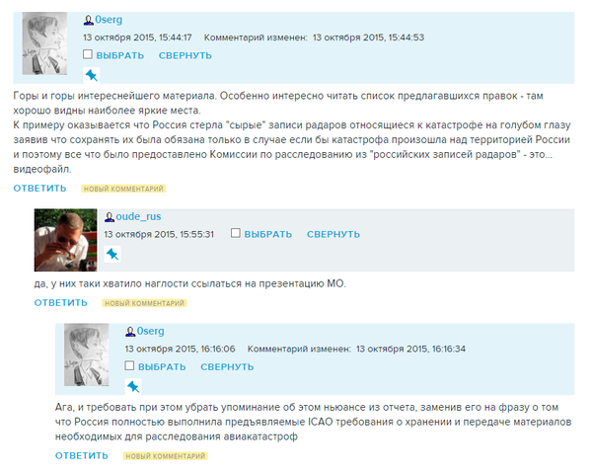Reply to comment about radar records via ОТВЕТИТЬ
Screen dimensions: 592x472
point(39,189)
